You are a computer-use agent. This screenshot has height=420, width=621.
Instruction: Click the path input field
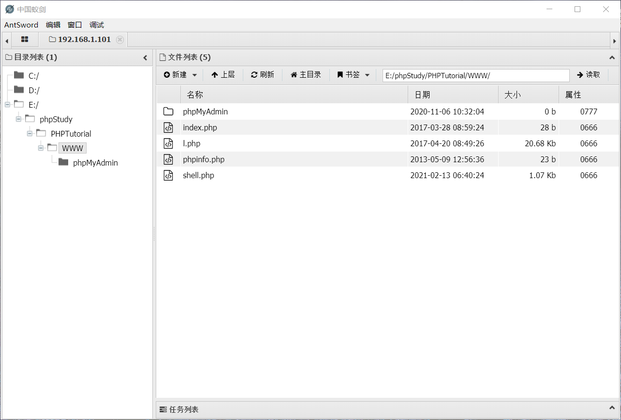pos(475,75)
